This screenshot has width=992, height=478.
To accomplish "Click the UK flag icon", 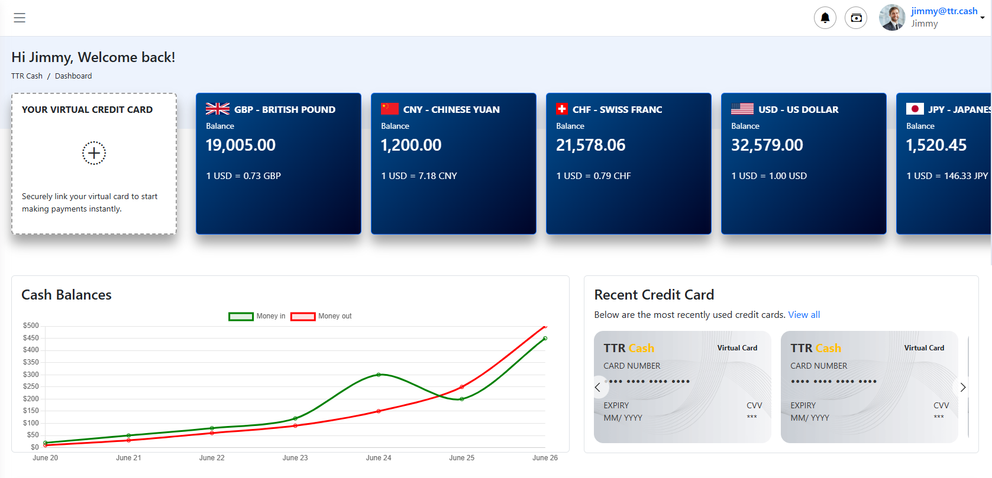I will 218,109.
